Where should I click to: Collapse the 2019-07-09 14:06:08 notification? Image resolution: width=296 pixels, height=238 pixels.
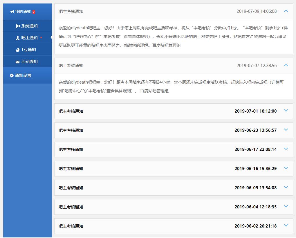[286, 11]
